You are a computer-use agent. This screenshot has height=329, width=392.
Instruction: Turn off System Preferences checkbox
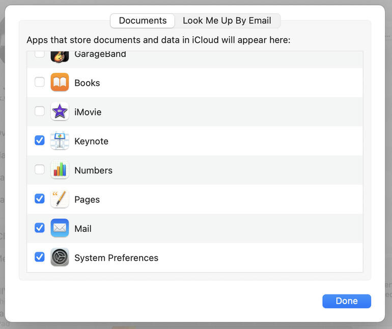click(x=40, y=257)
